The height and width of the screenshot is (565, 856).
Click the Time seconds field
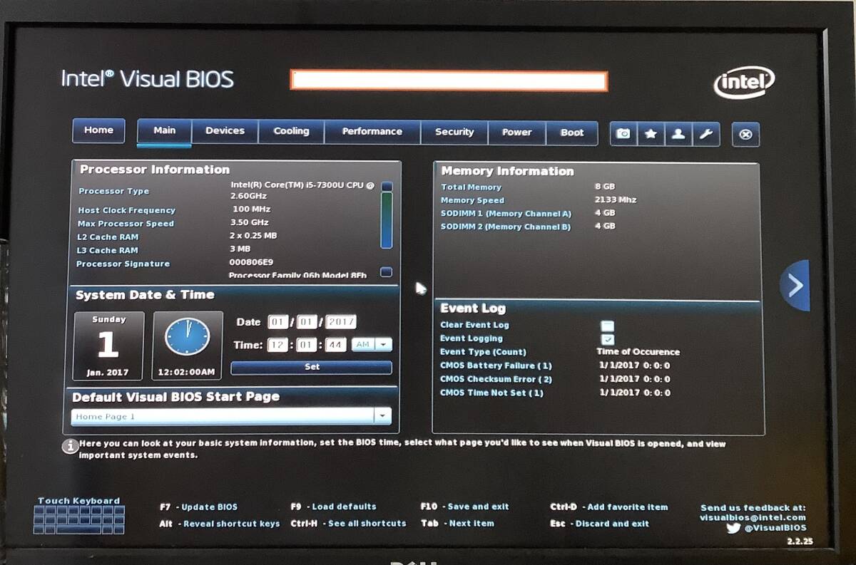coord(336,345)
